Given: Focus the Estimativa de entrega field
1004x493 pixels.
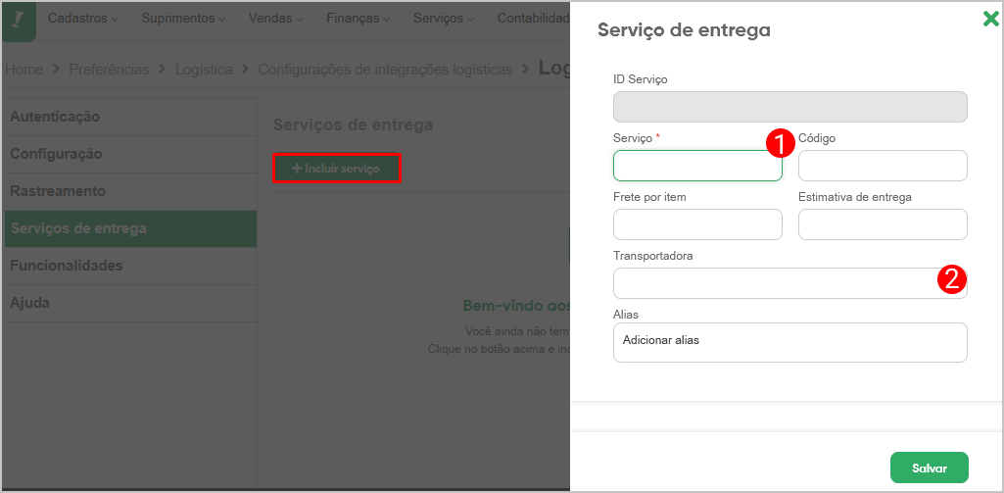Looking at the screenshot, I should click(x=883, y=224).
